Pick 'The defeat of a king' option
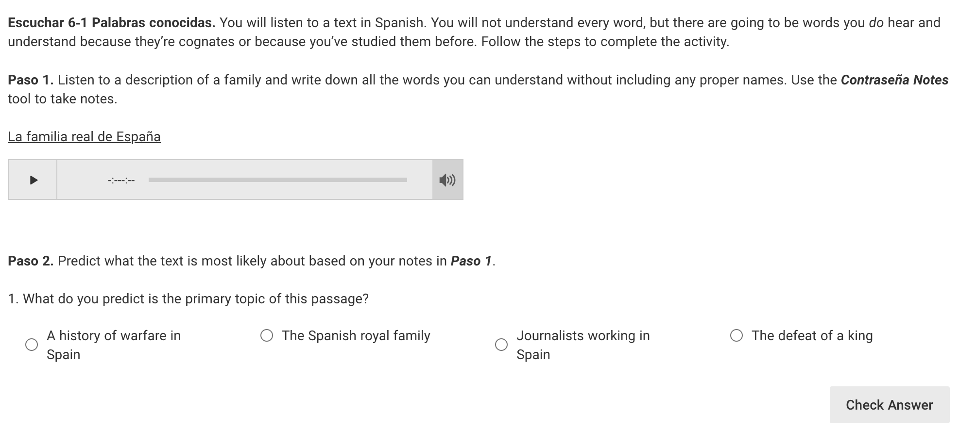This screenshot has width=959, height=430. (736, 335)
